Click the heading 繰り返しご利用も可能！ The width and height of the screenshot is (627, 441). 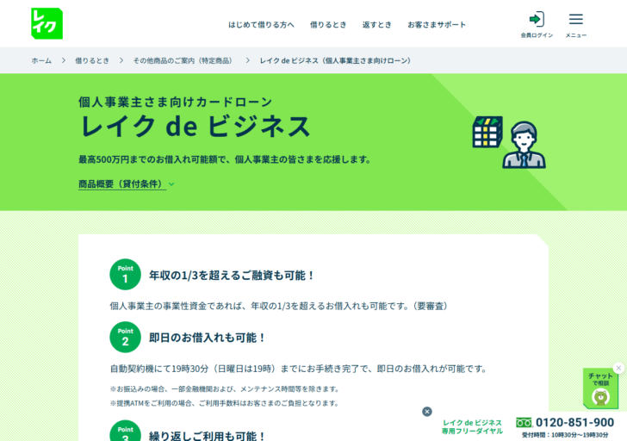click(207, 435)
